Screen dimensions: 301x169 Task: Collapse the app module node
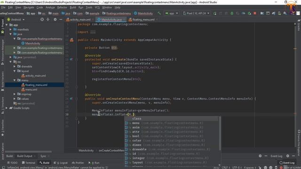(7, 25)
